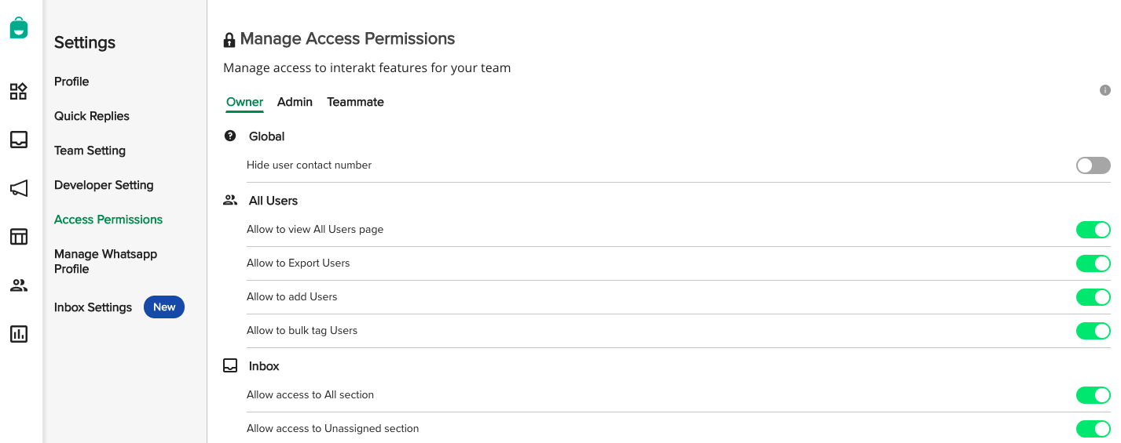
Task: Open the people users icon in sidebar
Action: (x=19, y=285)
